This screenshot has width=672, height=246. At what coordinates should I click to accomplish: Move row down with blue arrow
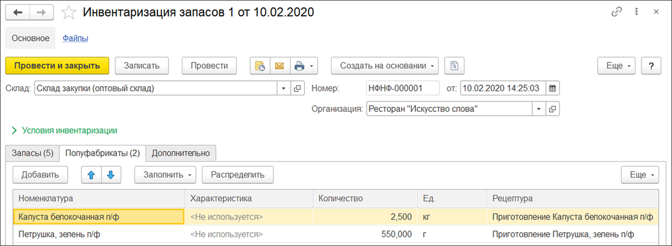112,175
